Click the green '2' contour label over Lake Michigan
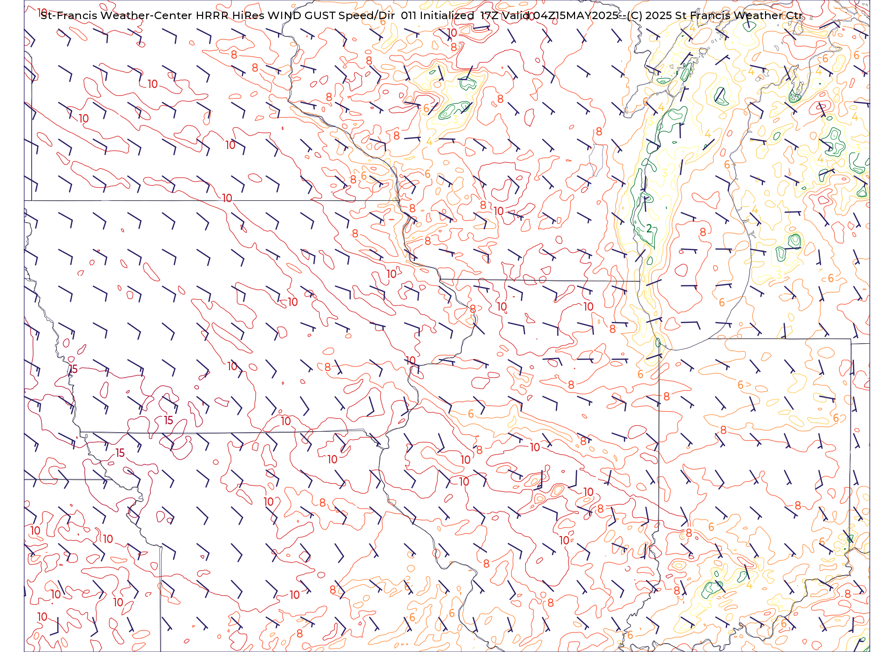Screen dimensions: 894x652 649,229
